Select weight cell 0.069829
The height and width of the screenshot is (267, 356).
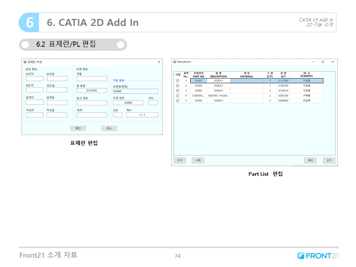pos(283,100)
